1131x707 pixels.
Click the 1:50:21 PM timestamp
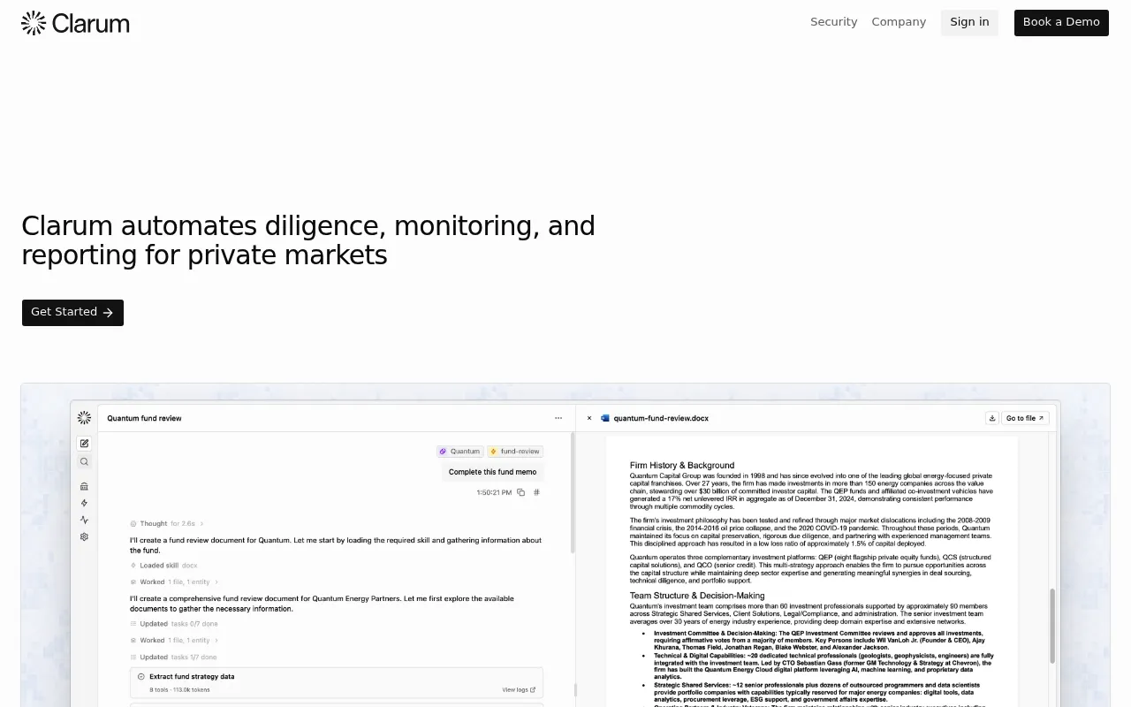494,492
